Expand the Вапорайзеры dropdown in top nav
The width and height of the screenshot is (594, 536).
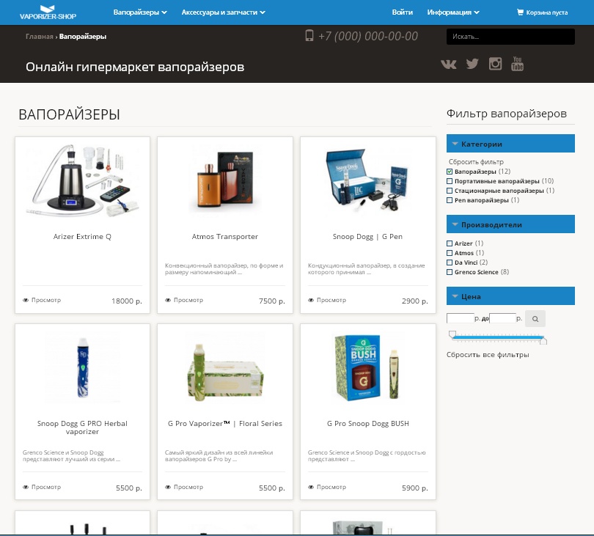(140, 12)
